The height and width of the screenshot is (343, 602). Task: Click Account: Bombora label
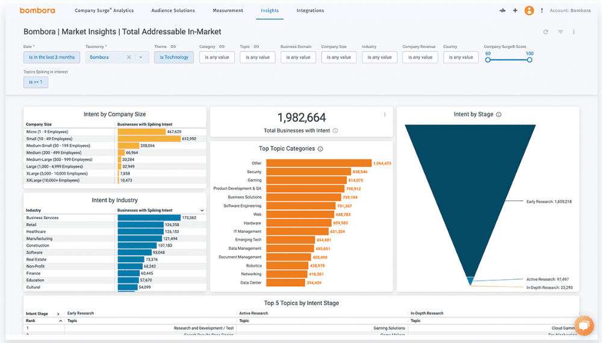pos(570,10)
